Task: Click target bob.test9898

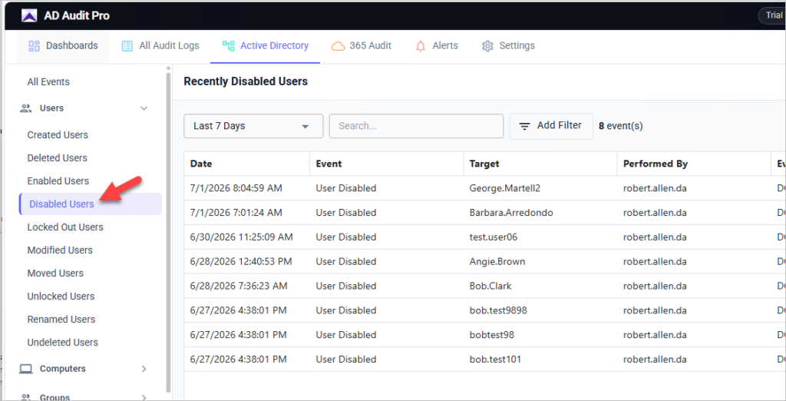Action: 498,310
